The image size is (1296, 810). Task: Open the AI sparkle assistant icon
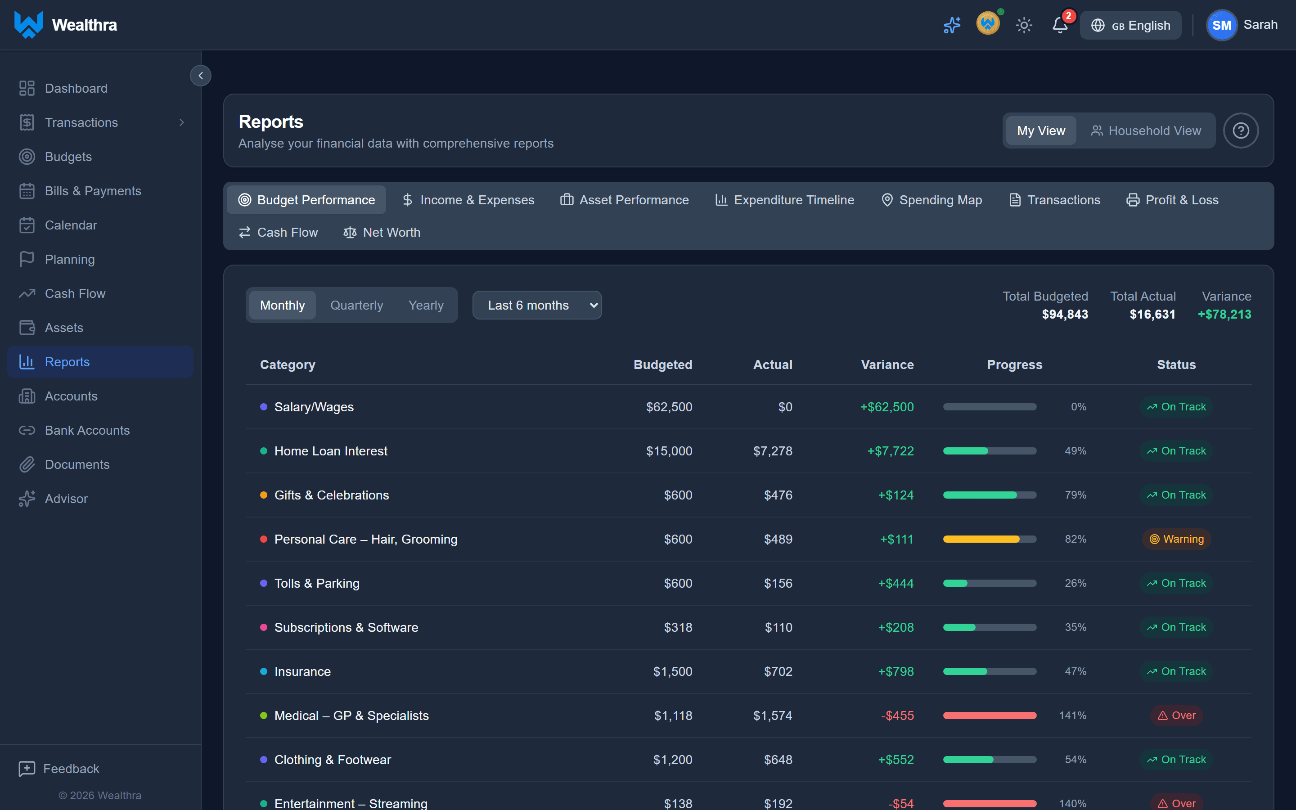[x=952, y=25]
